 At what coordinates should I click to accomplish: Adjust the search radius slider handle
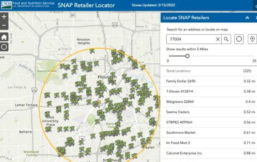pyautogui.click(x=187, y=56)
